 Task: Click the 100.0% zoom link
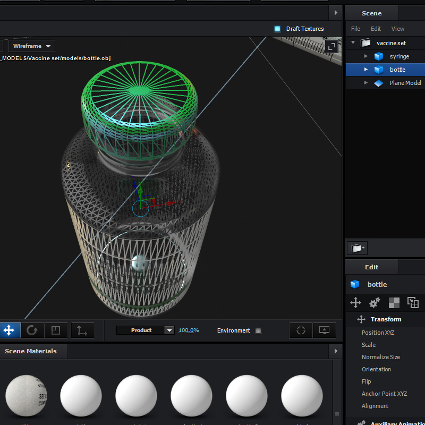[x=188, y=330]
